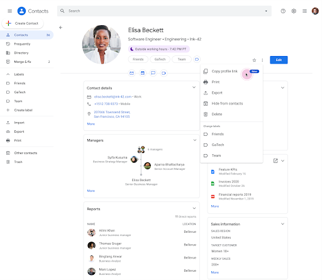322x280 pixels.
Task: Click the send email icon under the profile
Action: tap(131, 73)
